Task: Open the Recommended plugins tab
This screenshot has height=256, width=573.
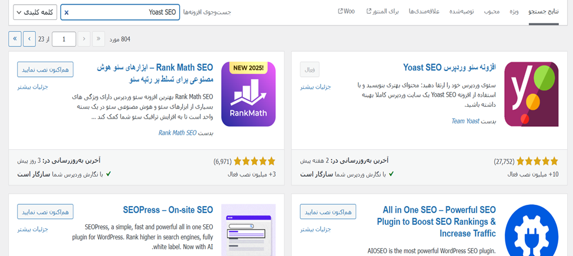Action: tap(461, 11)
